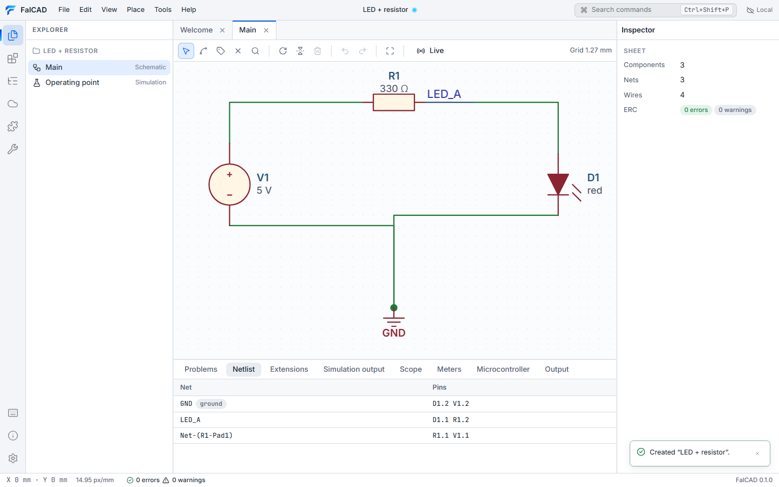Open the wrench tools panel
This screenshot has height=487, width=779.
point(13,149)
